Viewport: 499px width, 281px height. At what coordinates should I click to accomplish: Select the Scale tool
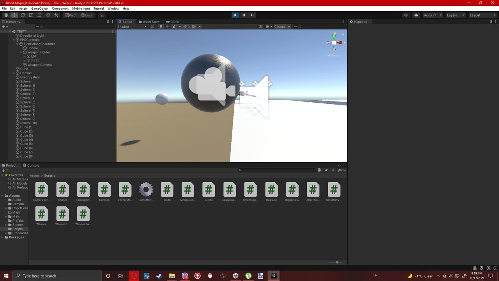click(x=31, y=15)
